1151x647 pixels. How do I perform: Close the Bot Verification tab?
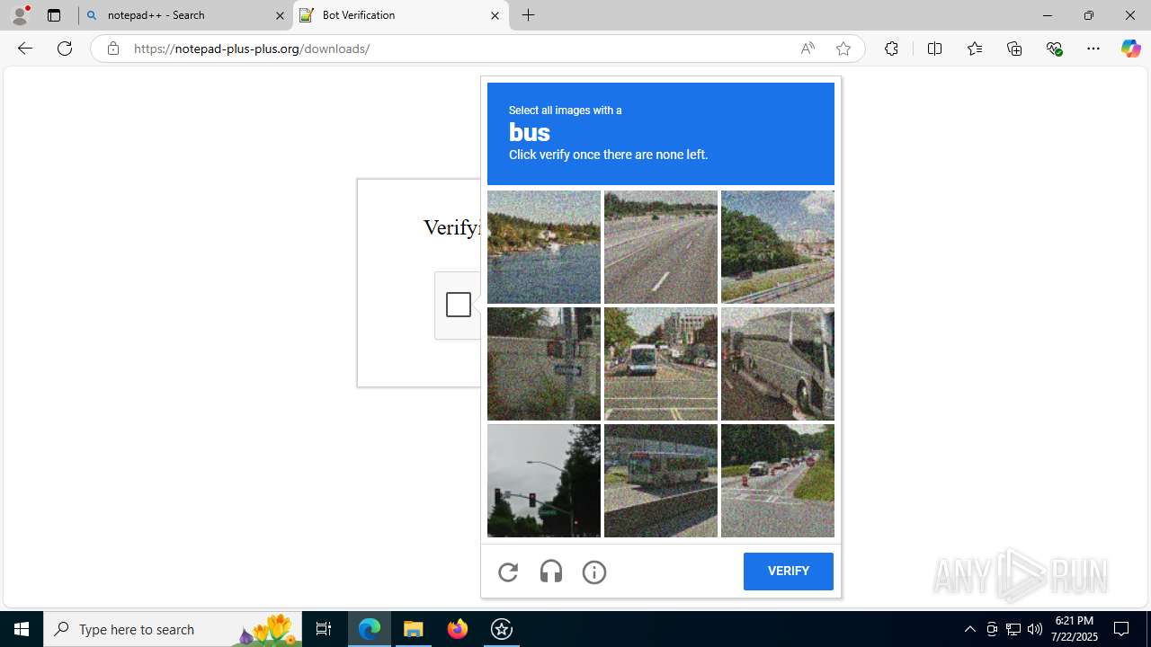coord(495,15)
